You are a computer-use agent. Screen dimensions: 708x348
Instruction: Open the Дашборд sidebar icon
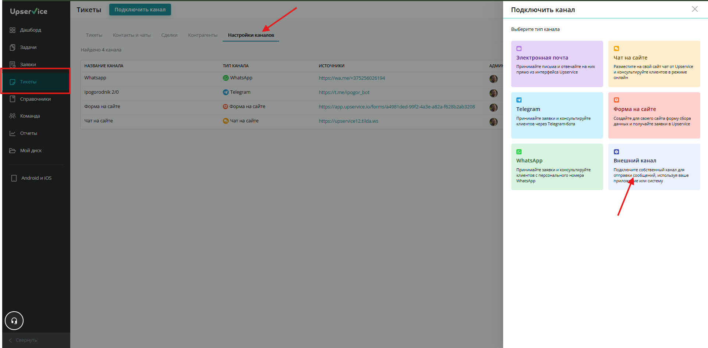pos(13,30)
